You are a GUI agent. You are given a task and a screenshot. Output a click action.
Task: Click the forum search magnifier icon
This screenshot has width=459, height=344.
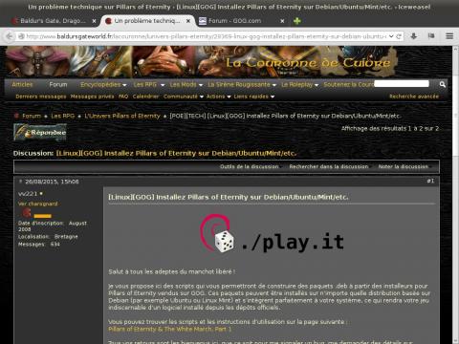[x=442, y=84]
